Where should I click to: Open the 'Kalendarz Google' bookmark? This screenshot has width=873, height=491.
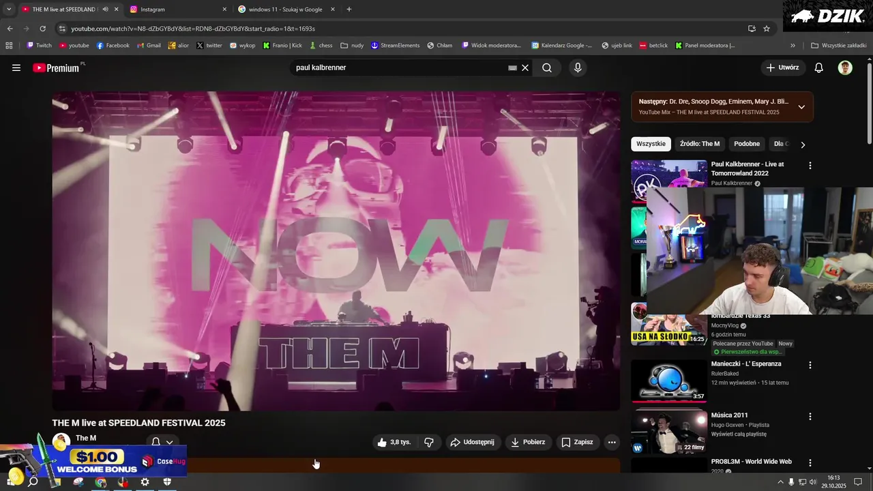(x=561, y=46)
